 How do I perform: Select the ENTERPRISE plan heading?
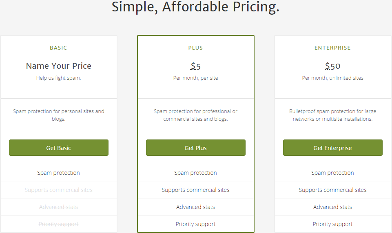point(332,48)
